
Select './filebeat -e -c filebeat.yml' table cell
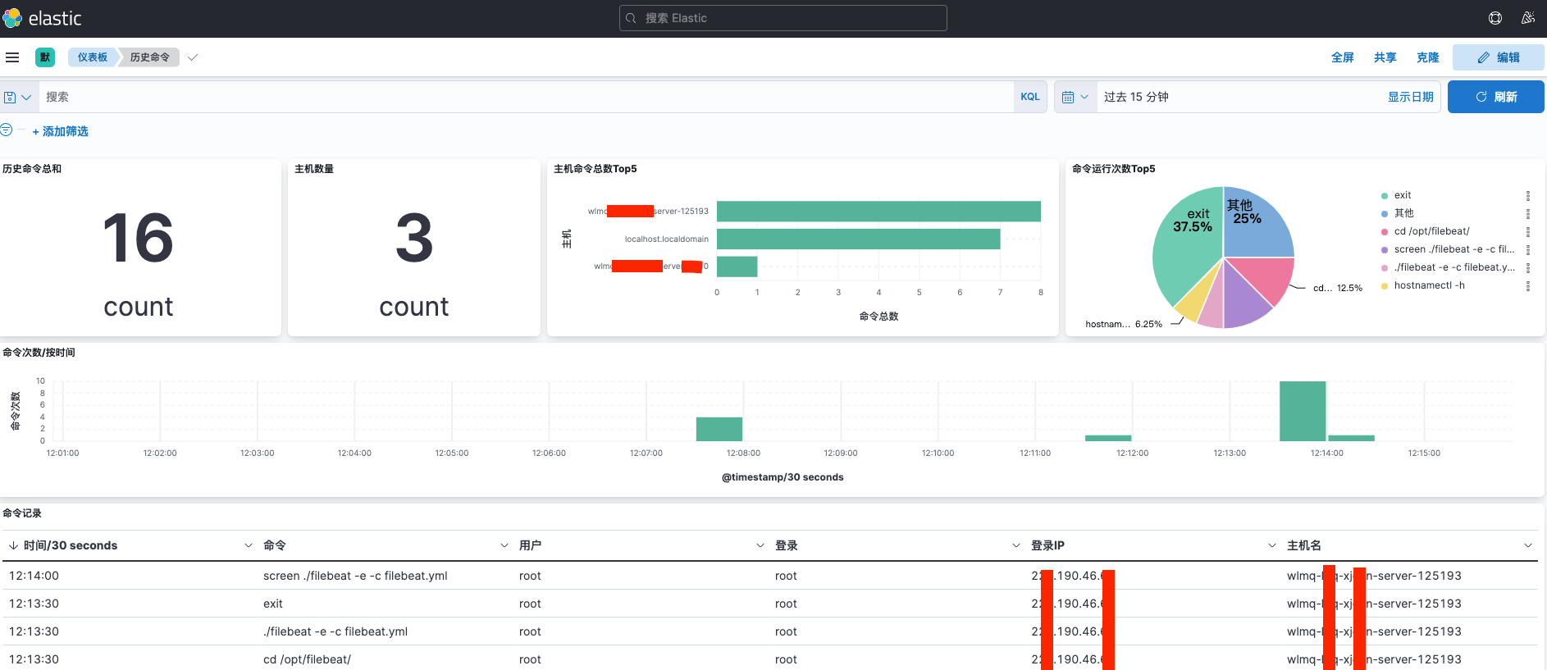tap(335, 631)
